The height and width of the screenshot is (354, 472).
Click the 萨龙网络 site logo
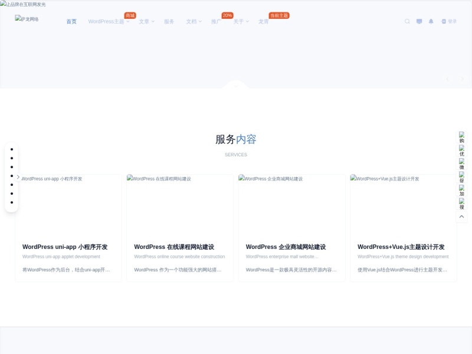(x=27, y=19)
